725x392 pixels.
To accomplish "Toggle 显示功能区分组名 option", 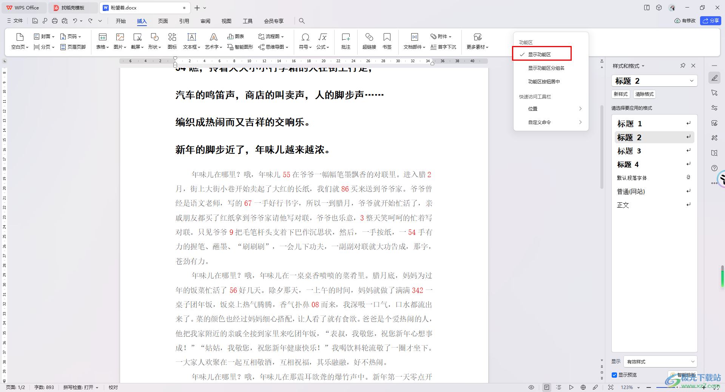I will tap(551, 68).
